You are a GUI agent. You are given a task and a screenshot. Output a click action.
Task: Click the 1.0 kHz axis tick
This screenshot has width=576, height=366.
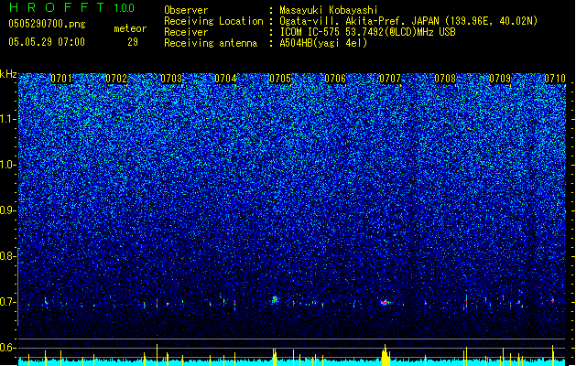(x=8, y=166)
